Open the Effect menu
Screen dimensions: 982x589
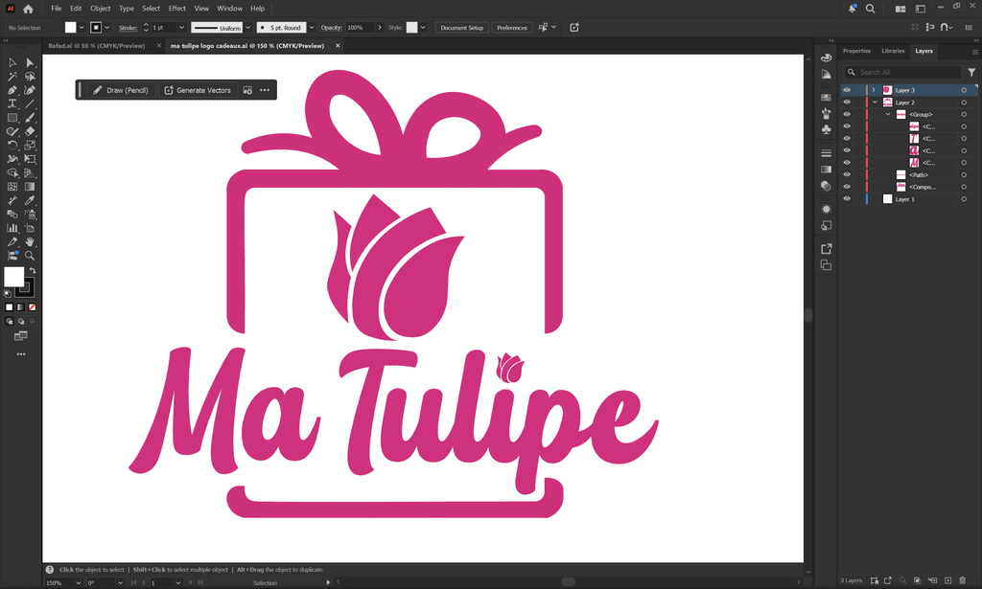pyautogui.click(x=177, y=9)
